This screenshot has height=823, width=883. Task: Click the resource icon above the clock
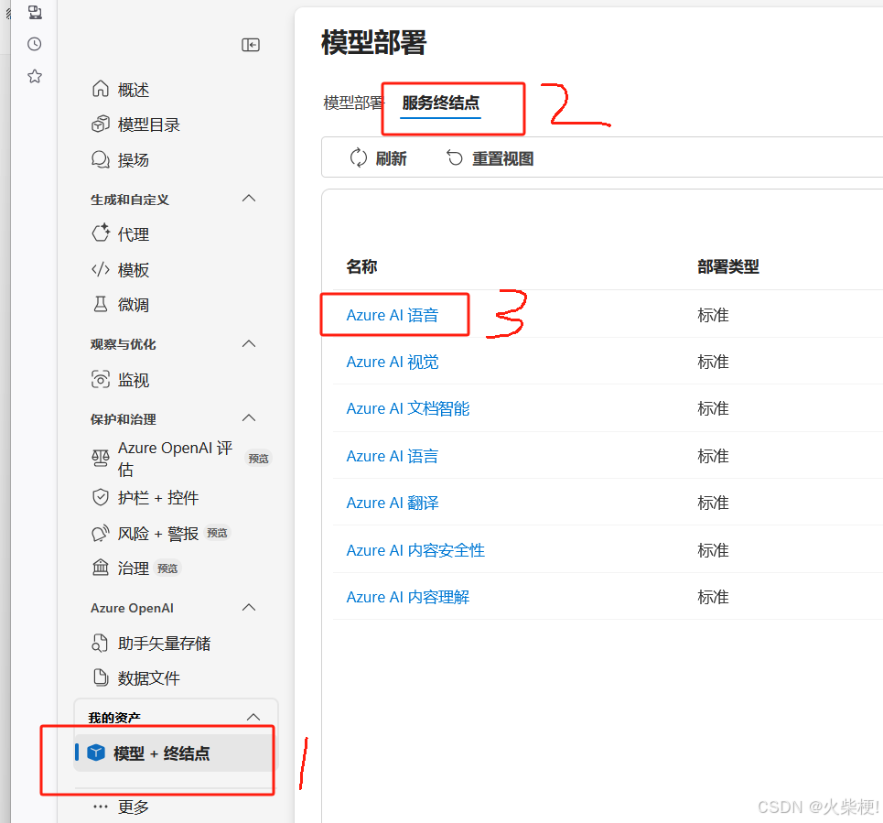(x=35, y=12)
